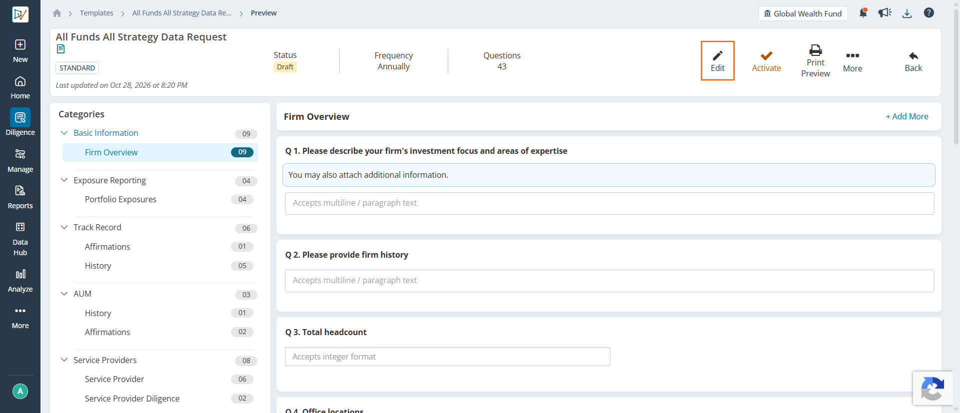Click the home breadcrumb icon
Screen dimensions: 960x413
coord(57,13)
